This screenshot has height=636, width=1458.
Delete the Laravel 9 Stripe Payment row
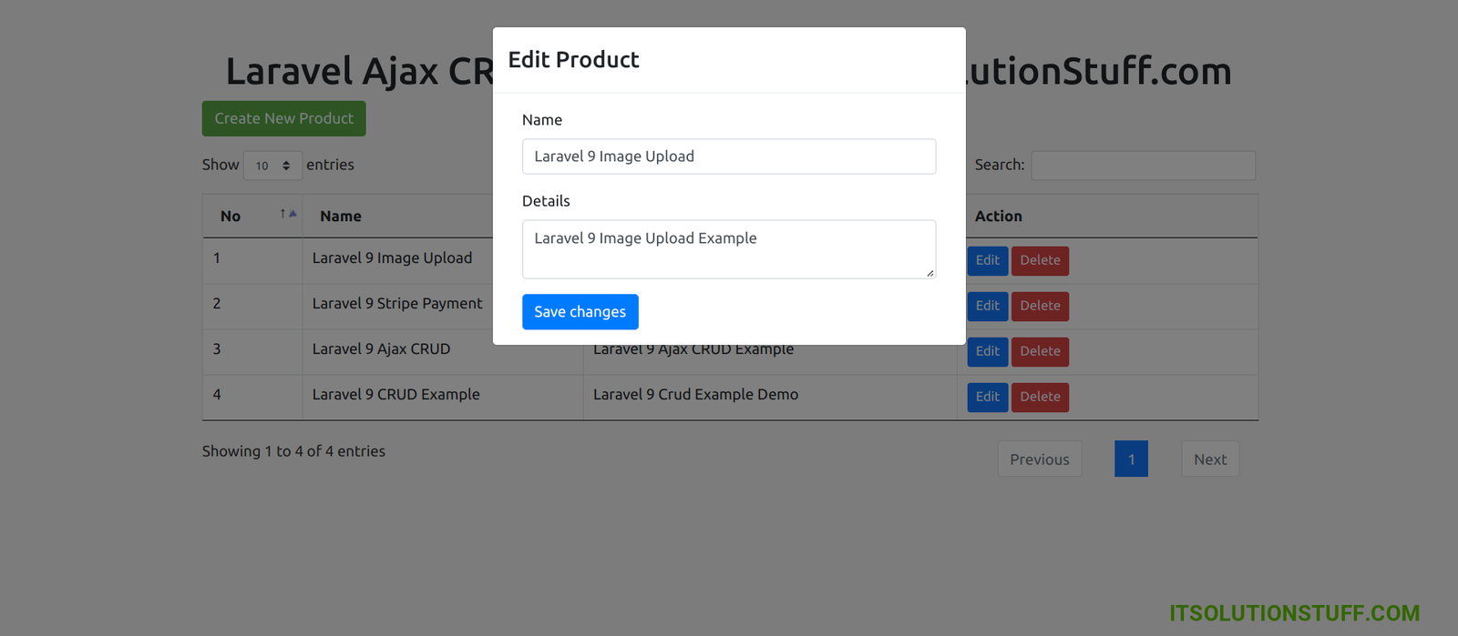click(1040, 306)
